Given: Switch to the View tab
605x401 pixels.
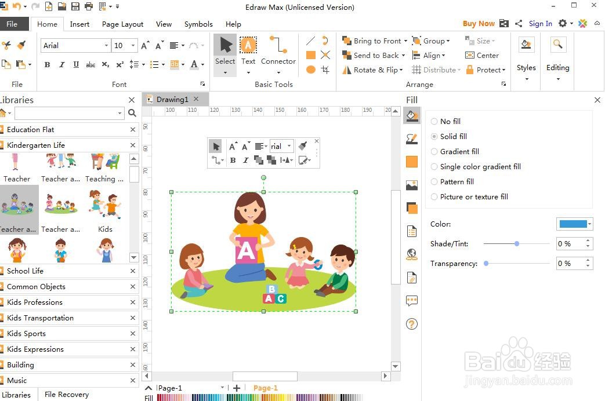Looking at the screenshot, I should pyautogui.click(x=164, y=24).
